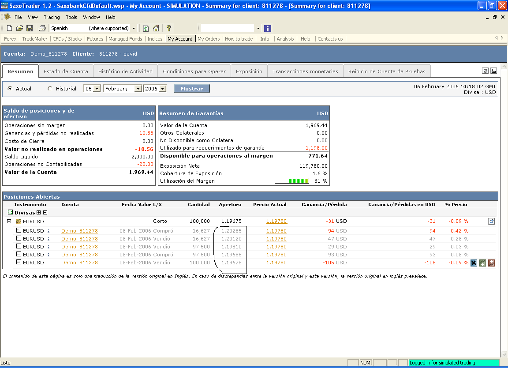Click the vertical scrollbar down arrow

click(504, 354)
